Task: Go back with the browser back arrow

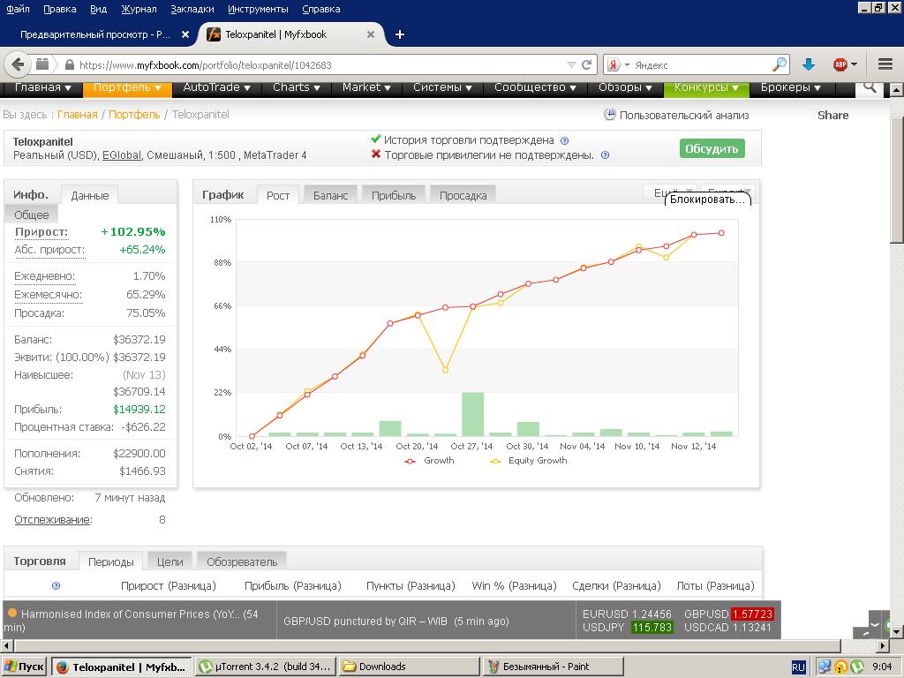Action: [x=18, y=64]
